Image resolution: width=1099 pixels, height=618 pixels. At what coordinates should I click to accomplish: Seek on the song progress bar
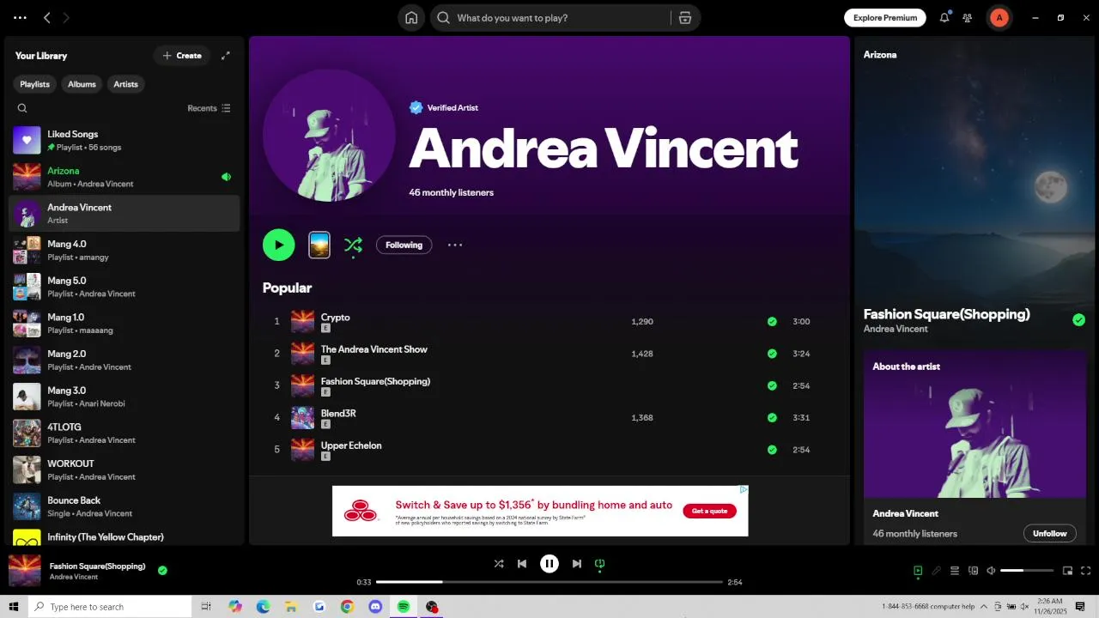[549, 582]
